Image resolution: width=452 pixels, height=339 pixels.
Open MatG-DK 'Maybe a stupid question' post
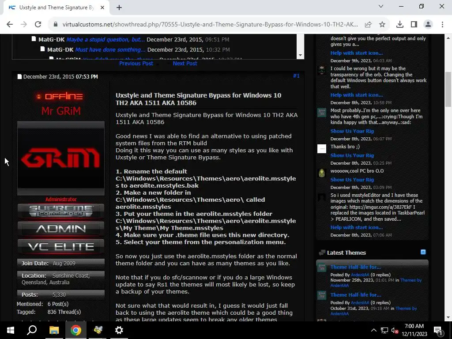pos(105,39)
